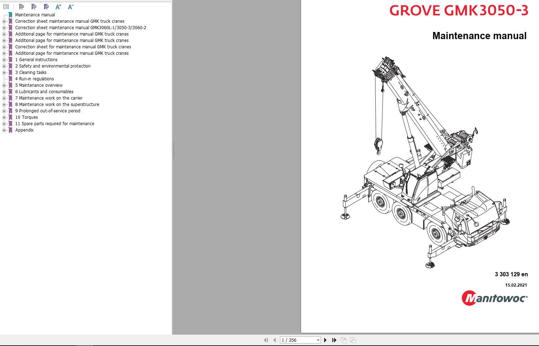This screenshot has width=539, height=346.
Task: Go to 5 Maintenance overview
Action: click(x=39, y=85)
